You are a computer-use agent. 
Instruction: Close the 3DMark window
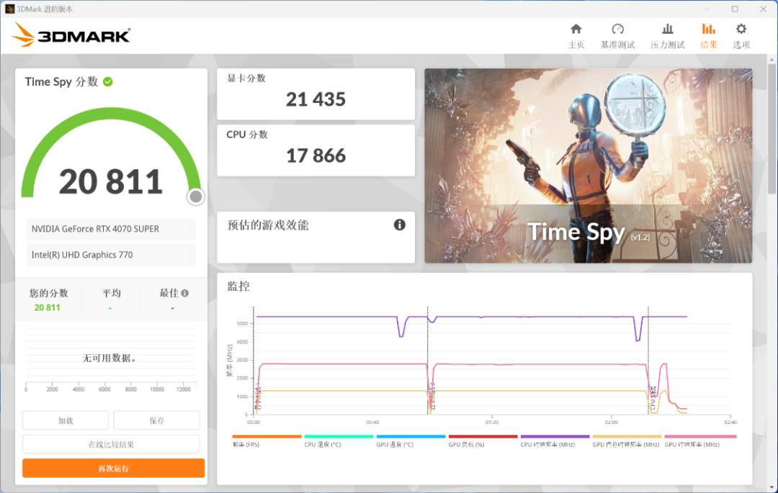point(763,9)
